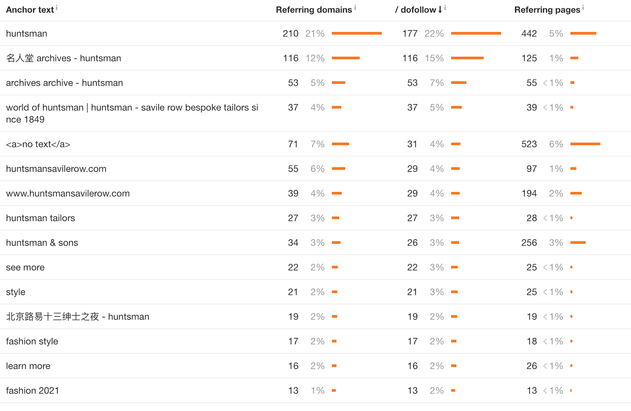Open the 210 referring domains for huntsman
The image size is (631, 411).
point(290,34)
